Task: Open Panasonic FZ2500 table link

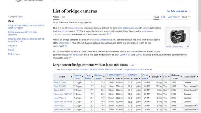Action: pos(62,94)
